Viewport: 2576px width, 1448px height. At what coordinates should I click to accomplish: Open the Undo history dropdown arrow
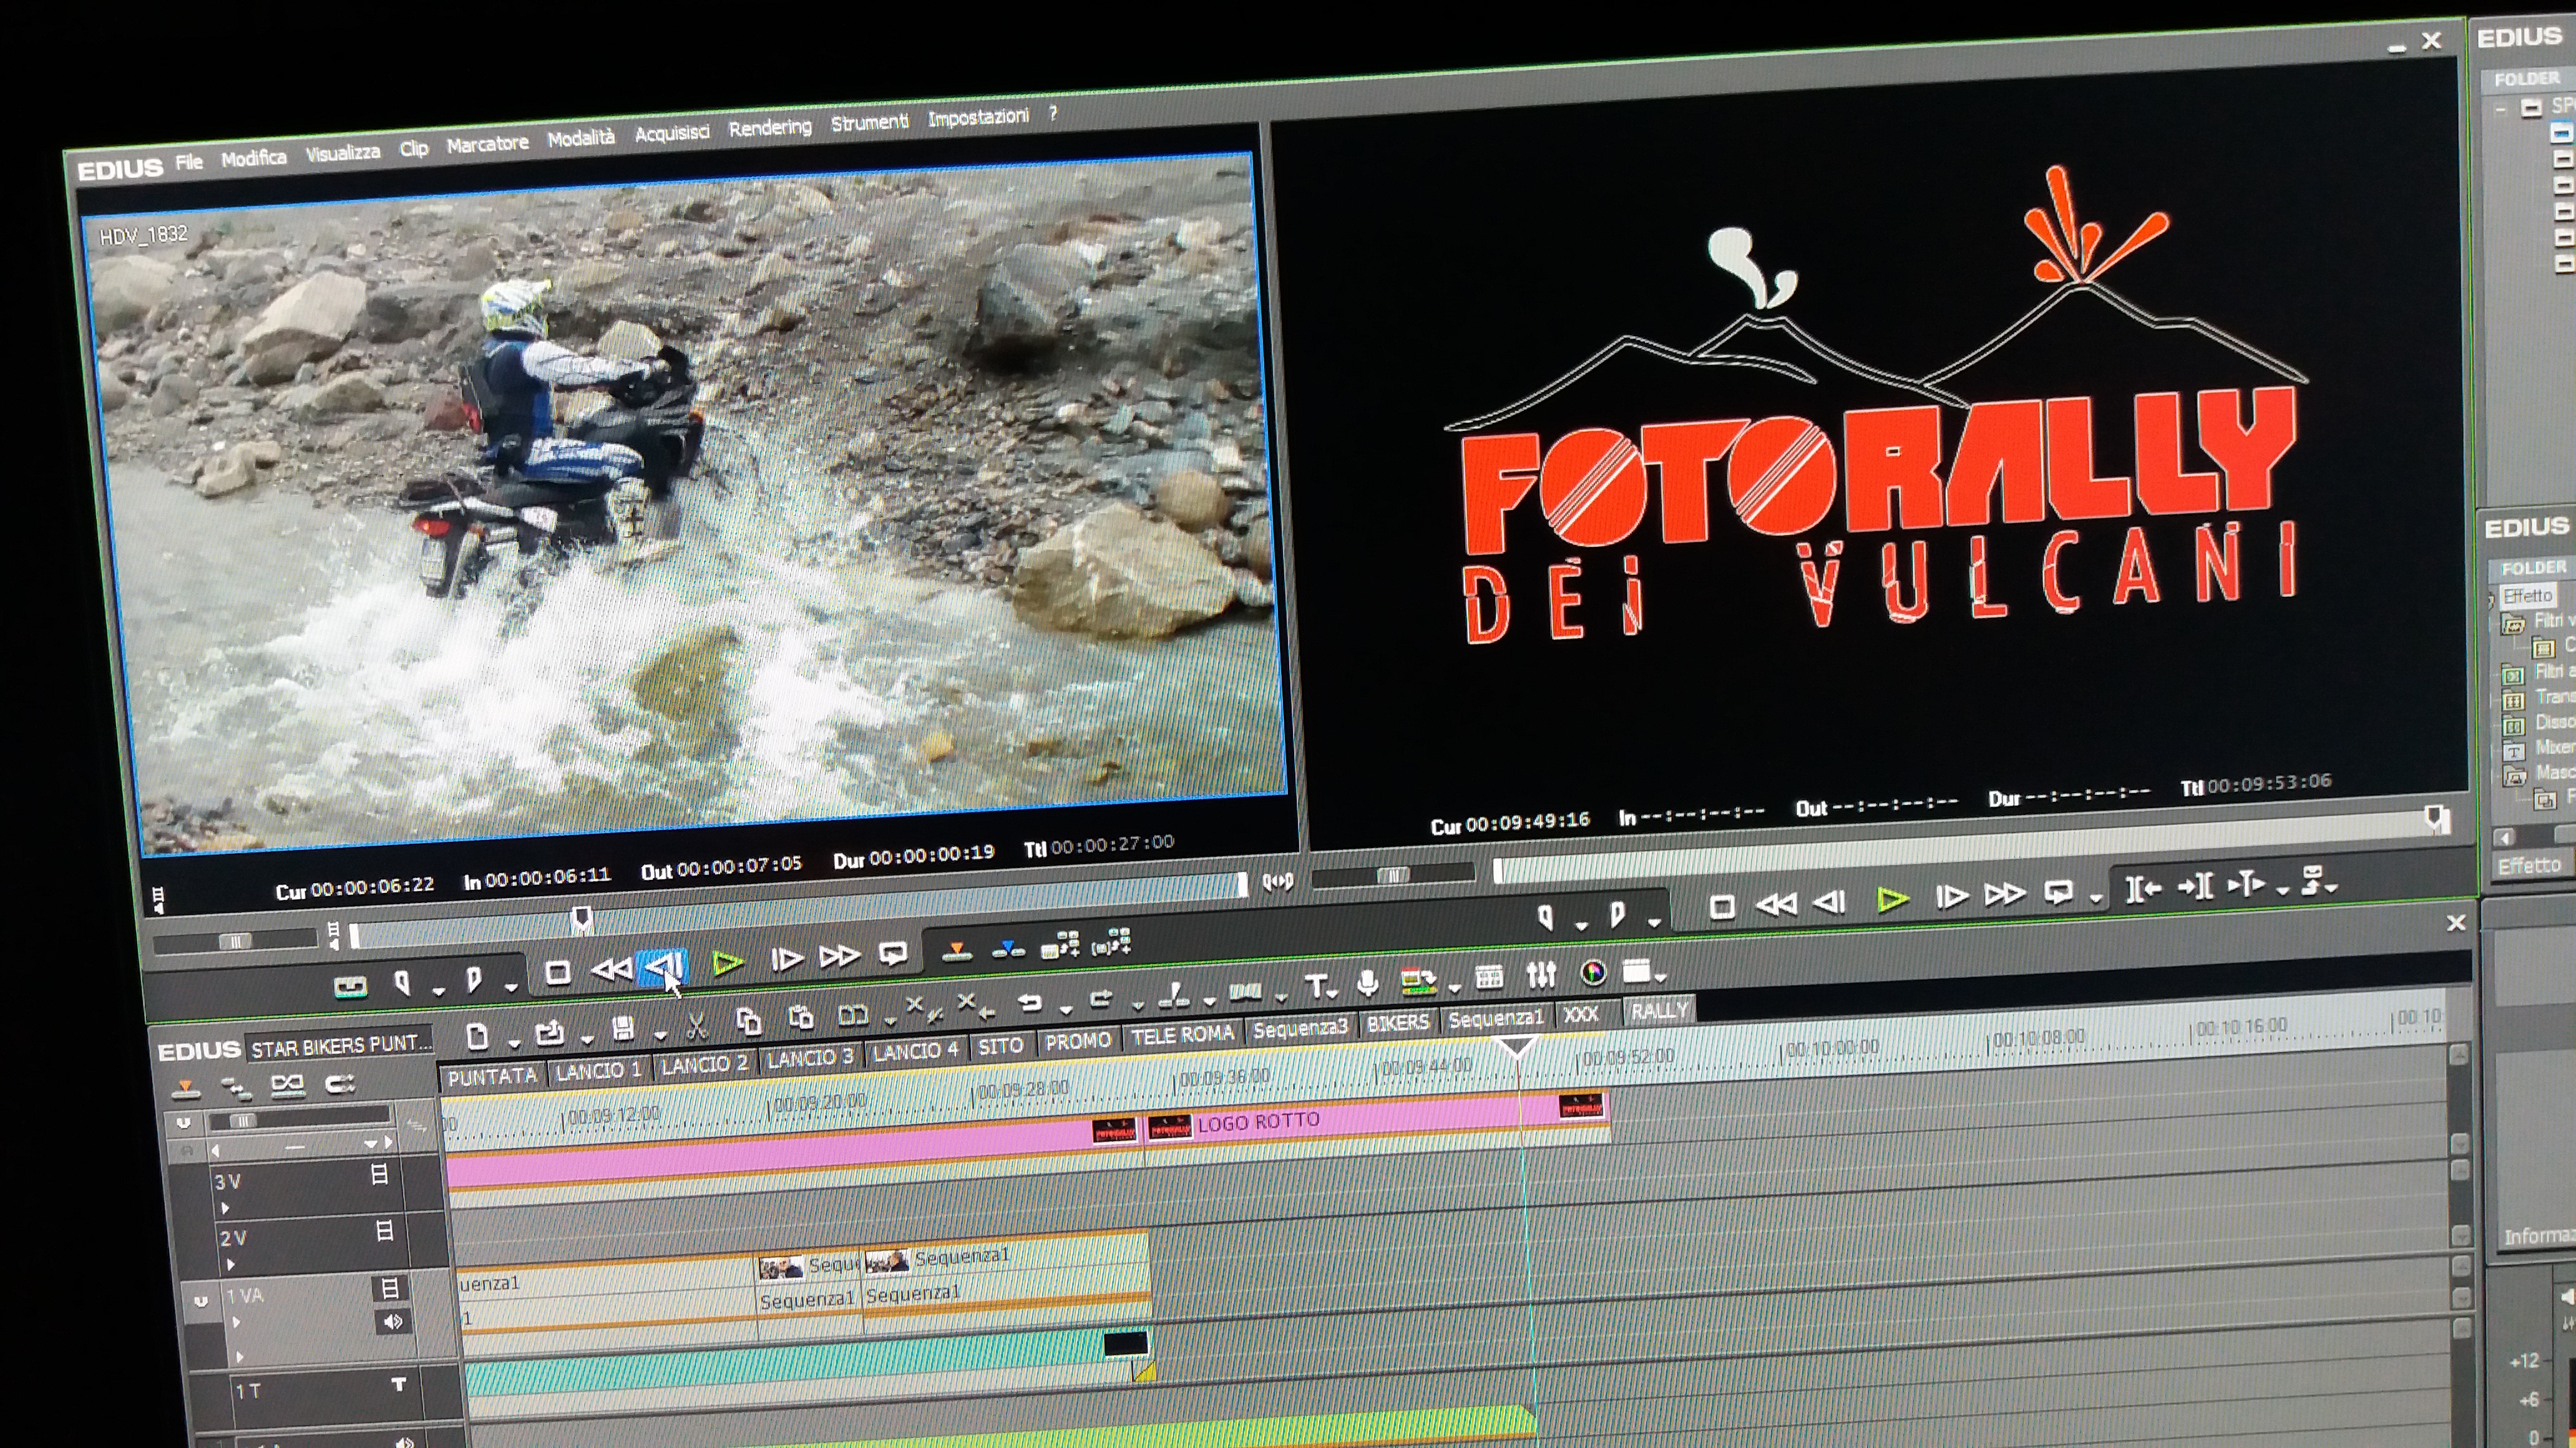(1065, 1010)
